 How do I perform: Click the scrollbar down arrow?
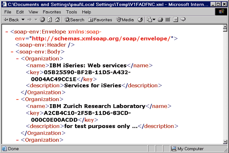225,142
